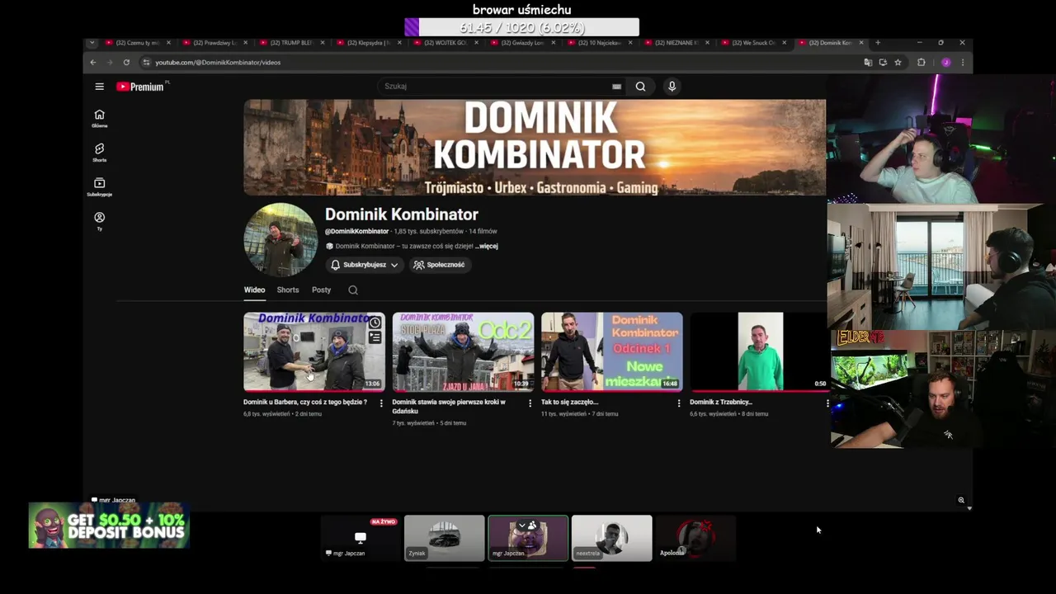Open options for 'Dominik u Barbera' video

click(x=381, y=403)
